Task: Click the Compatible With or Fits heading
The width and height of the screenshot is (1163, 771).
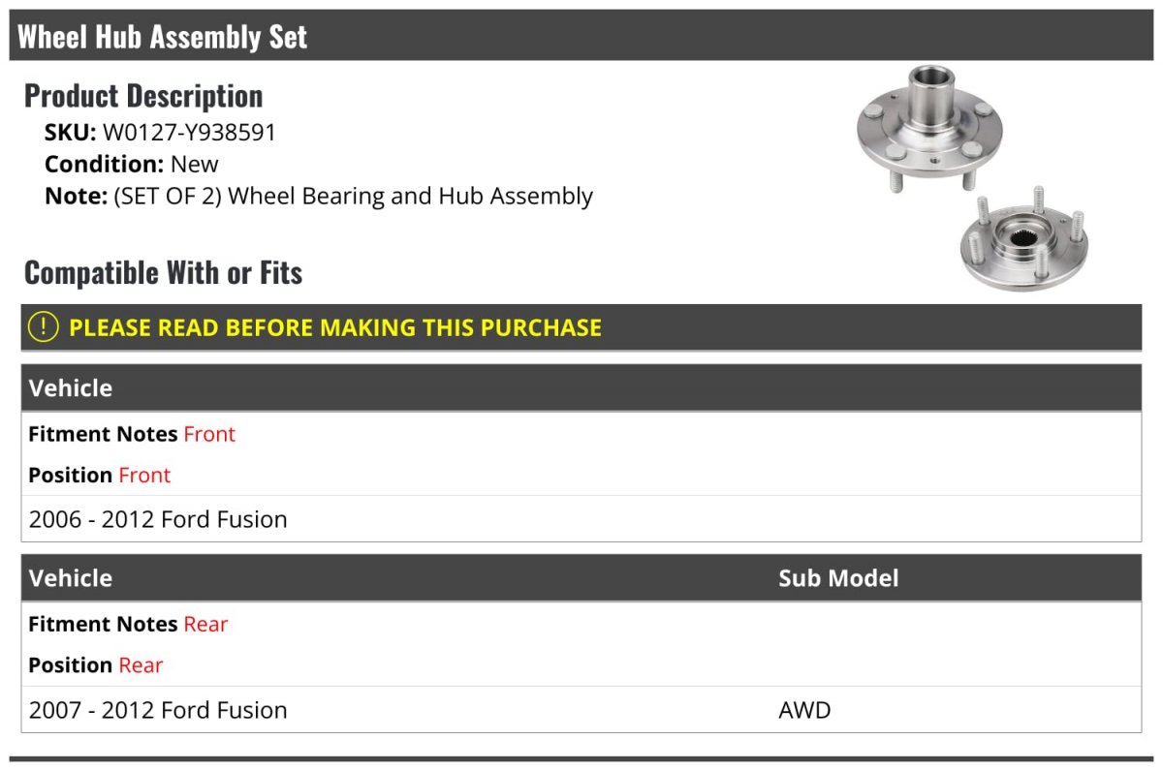Action: tap(164, 273)
